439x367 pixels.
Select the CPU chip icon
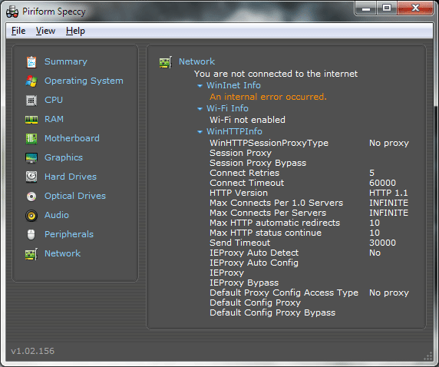tap(31, 101)
